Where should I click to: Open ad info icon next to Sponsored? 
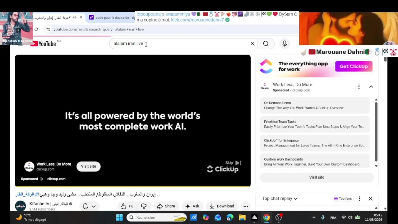coord(41,179)
